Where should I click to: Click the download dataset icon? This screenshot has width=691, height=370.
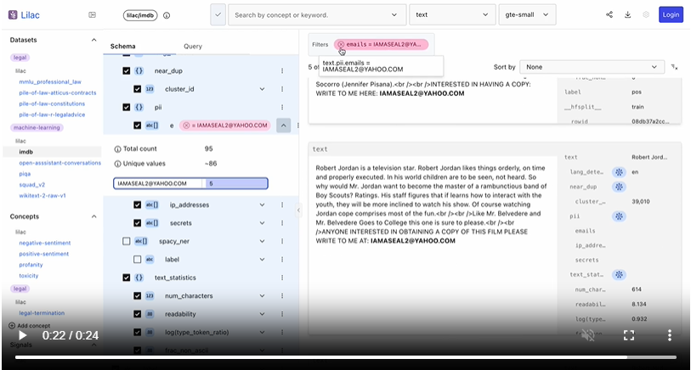[627, 14]
